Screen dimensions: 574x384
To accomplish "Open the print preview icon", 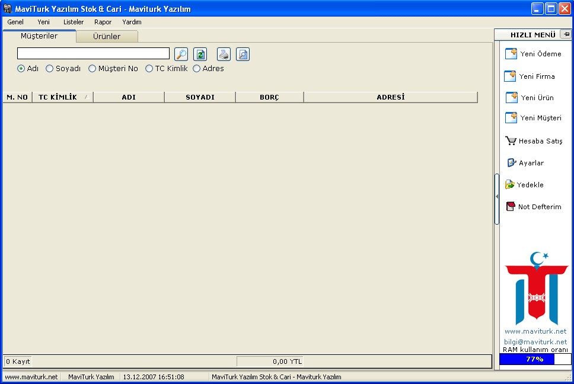I will (x=243, y=54).
